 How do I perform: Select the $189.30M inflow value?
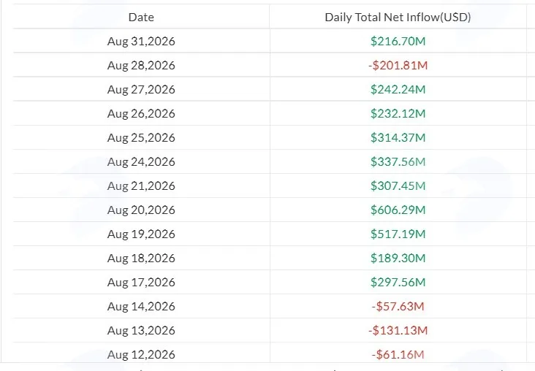(x=398, y=258)
